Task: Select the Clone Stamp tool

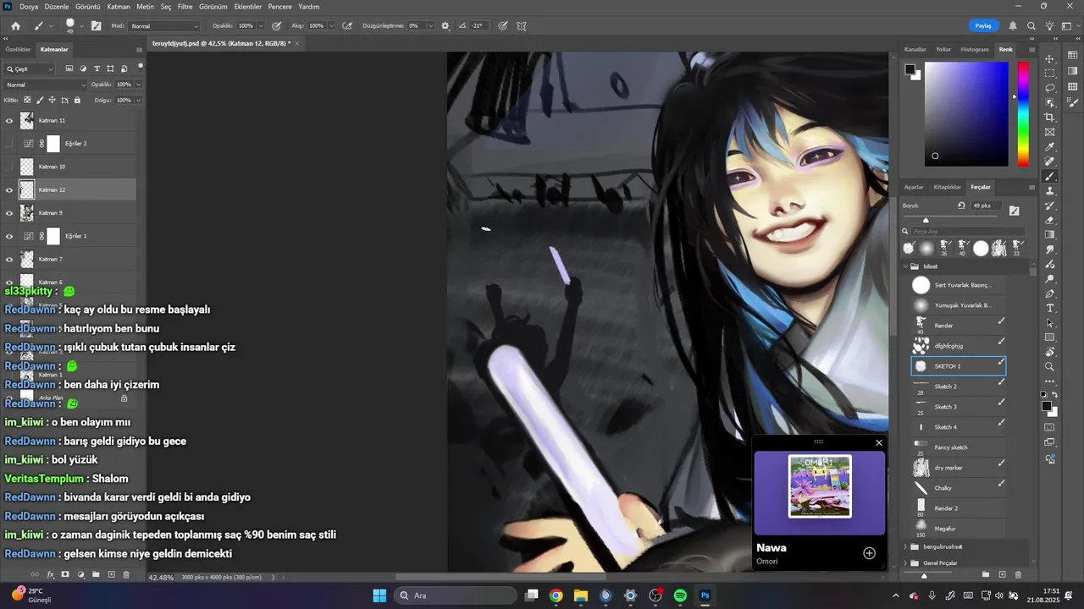Action: [x=1050, y=191]
